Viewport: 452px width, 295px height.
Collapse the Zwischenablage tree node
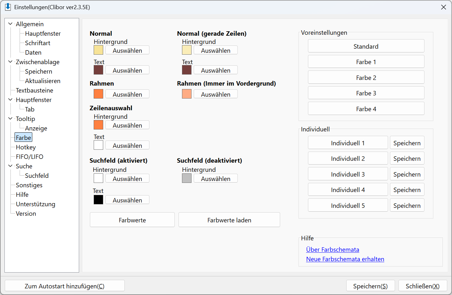(10, 62)
